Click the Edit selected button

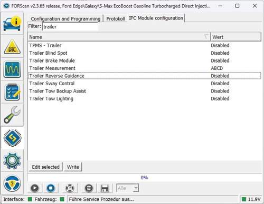click(45, 167)
